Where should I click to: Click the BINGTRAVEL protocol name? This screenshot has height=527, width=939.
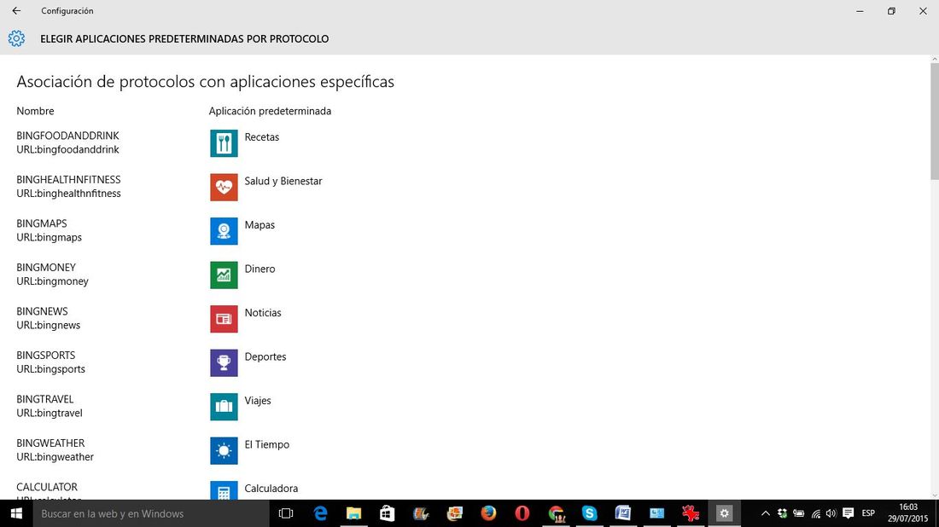pos(45,399)
